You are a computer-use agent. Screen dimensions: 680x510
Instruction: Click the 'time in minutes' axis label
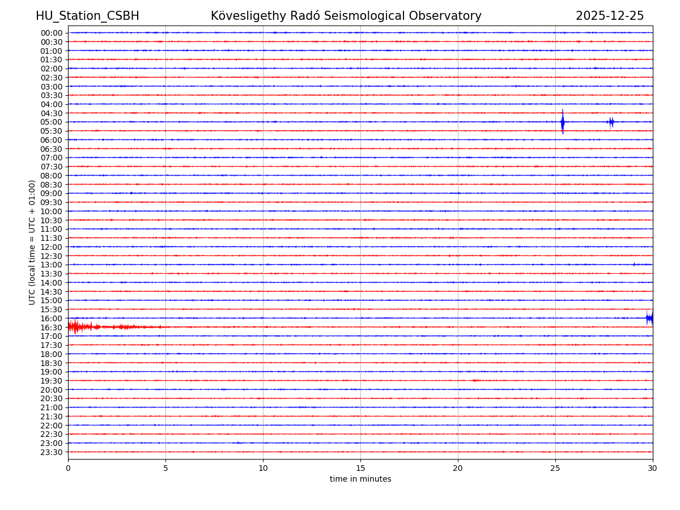coord(360,479)
